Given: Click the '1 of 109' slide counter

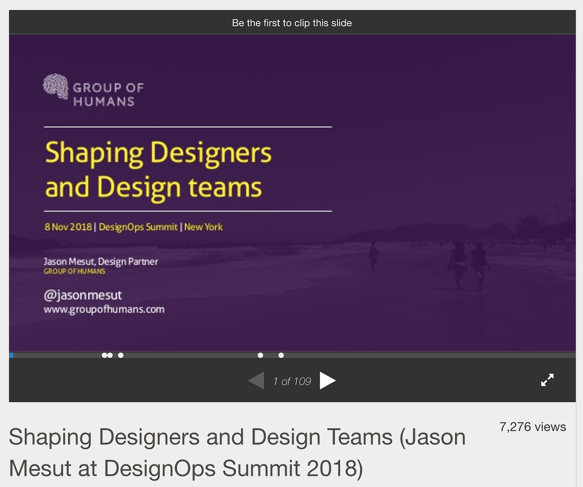Looking at the screenshot, I should [292, 381].
